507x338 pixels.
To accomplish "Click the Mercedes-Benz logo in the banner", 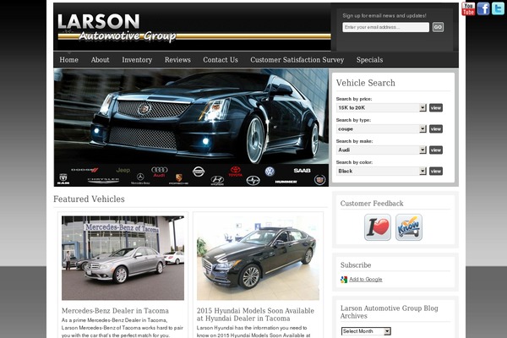I will coord(140,178).
